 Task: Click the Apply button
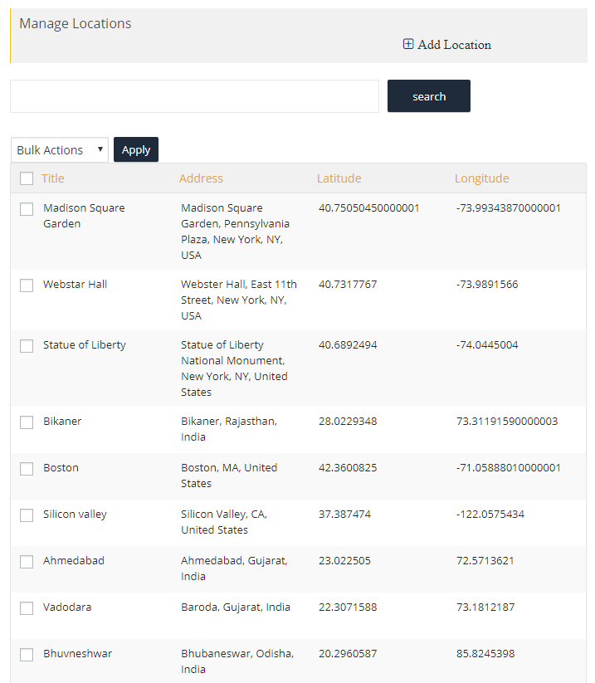(x=136, y=149)
